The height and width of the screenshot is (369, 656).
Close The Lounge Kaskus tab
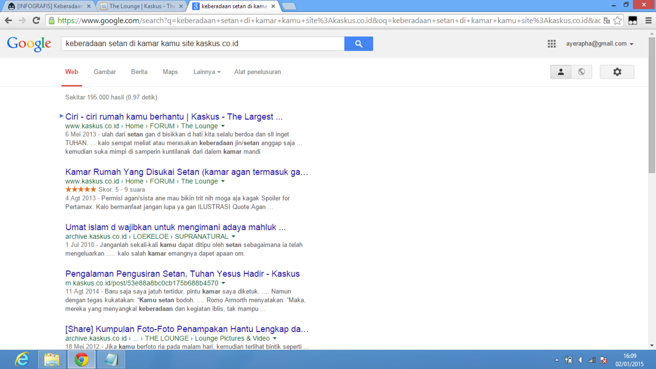tap(181, 6)
